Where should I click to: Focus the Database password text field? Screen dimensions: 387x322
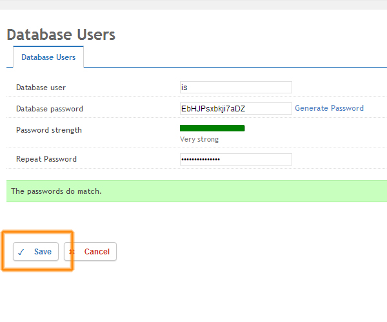coord(235,109)
